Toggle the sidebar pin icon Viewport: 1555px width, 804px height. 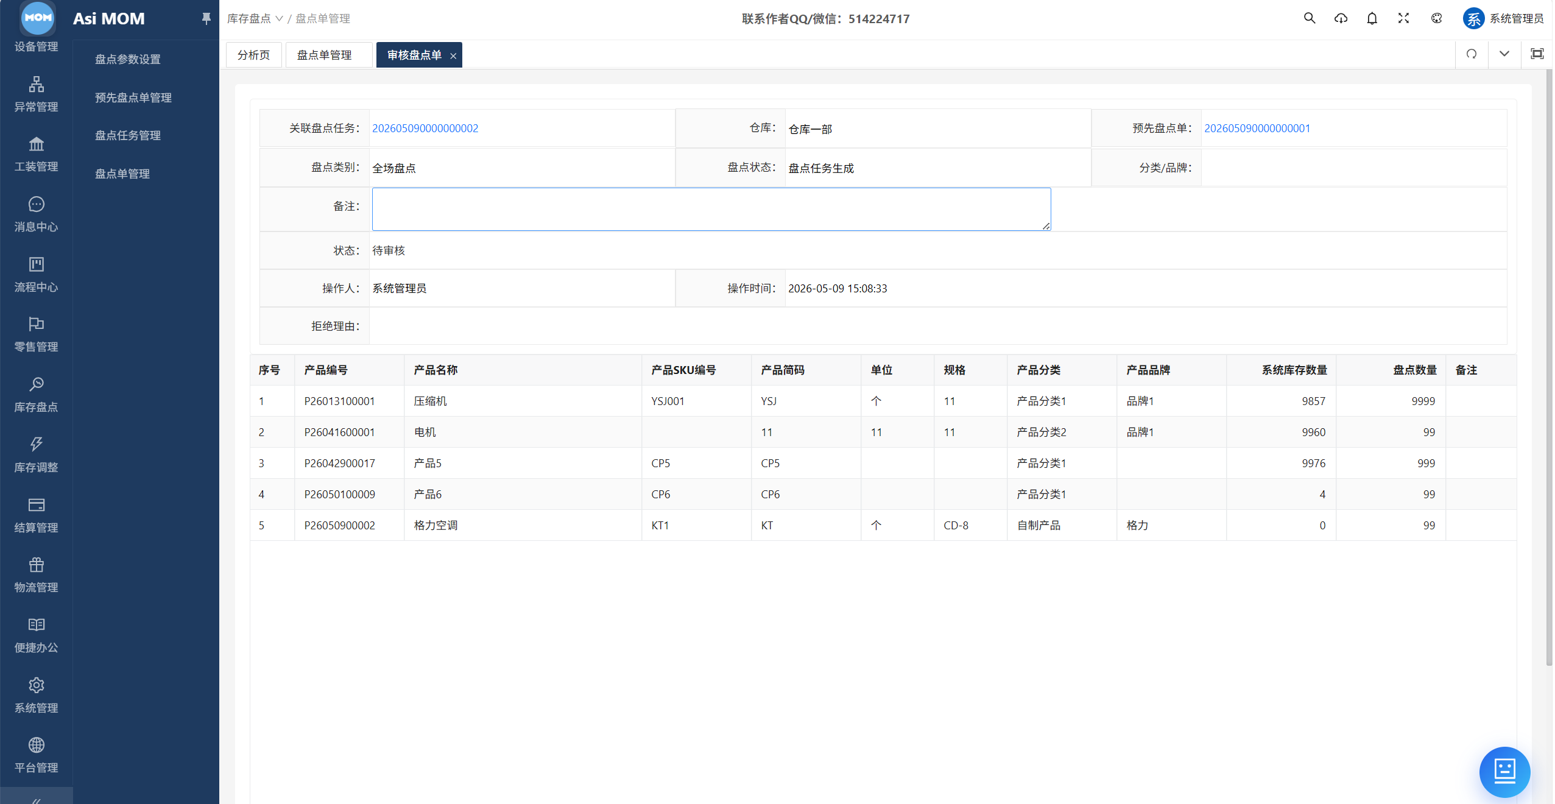tap(206, 19)
